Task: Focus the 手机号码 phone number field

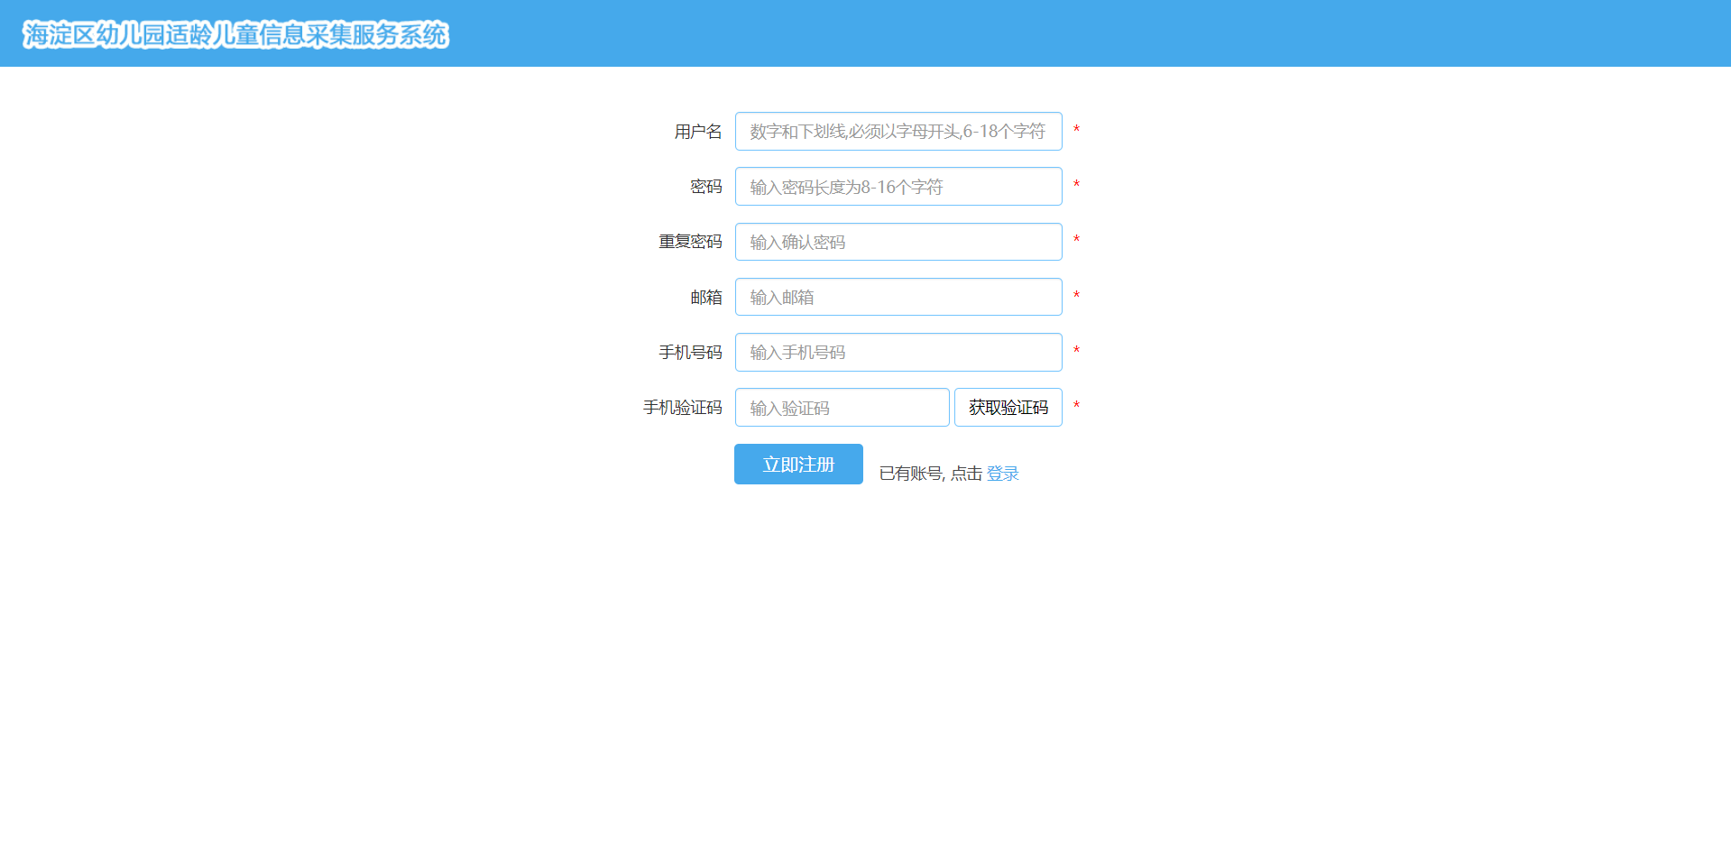Action: [x=898, y=352]
